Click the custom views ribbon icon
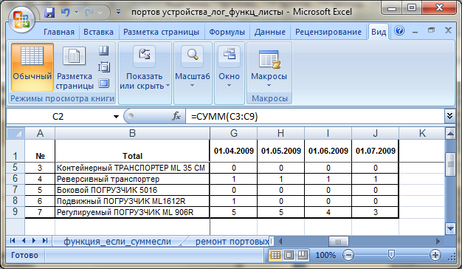This screenshot has width=462, height=269. [x=103, y=67]
